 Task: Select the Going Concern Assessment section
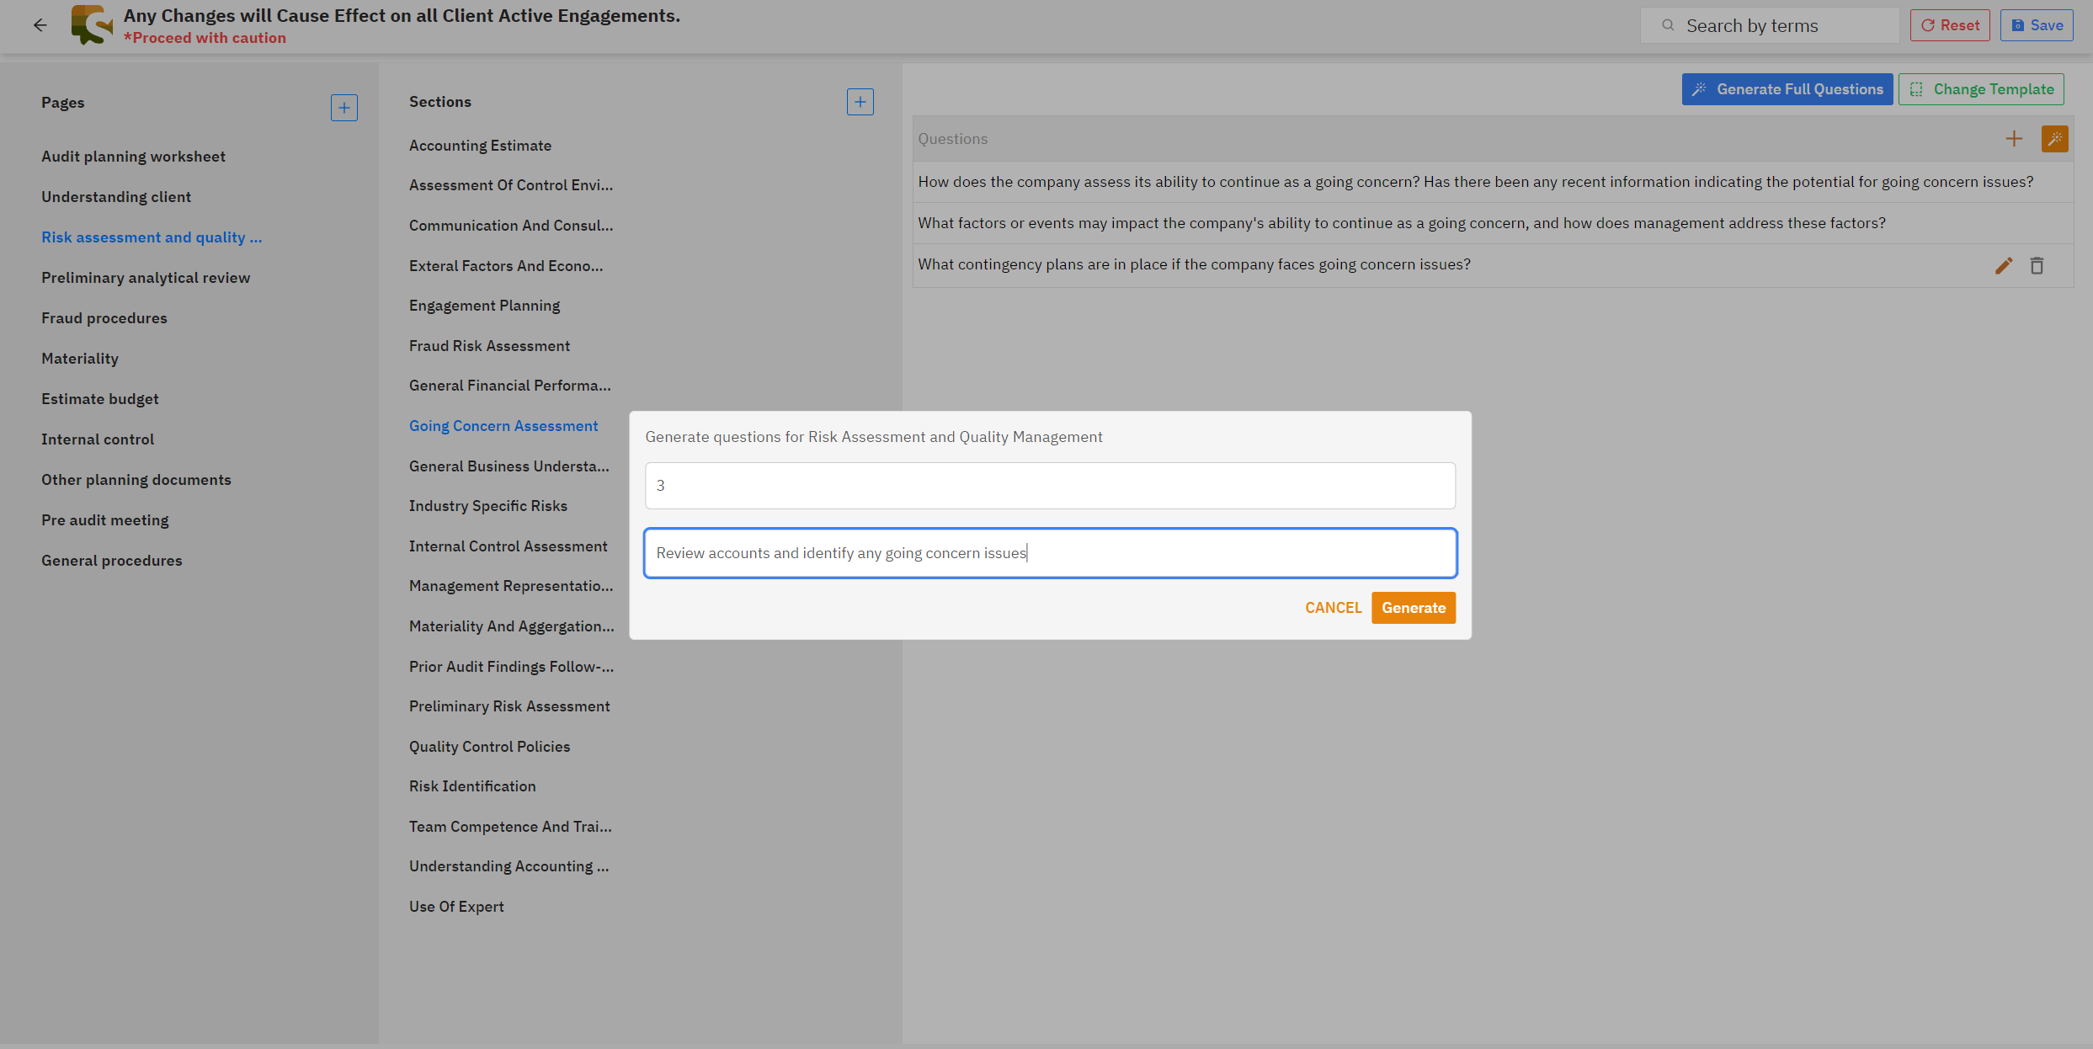pyautogui.click(x=503, y=424)
